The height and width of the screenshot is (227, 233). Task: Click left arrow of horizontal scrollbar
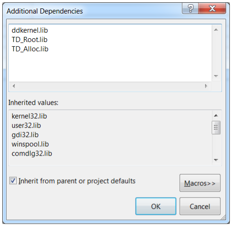tap(14, 86)
